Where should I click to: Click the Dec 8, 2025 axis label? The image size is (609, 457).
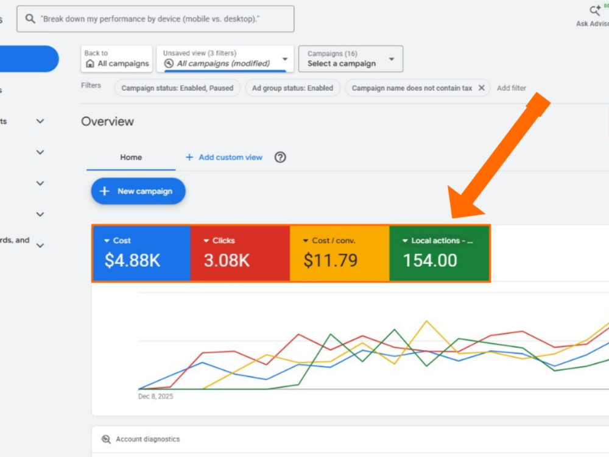155,397
